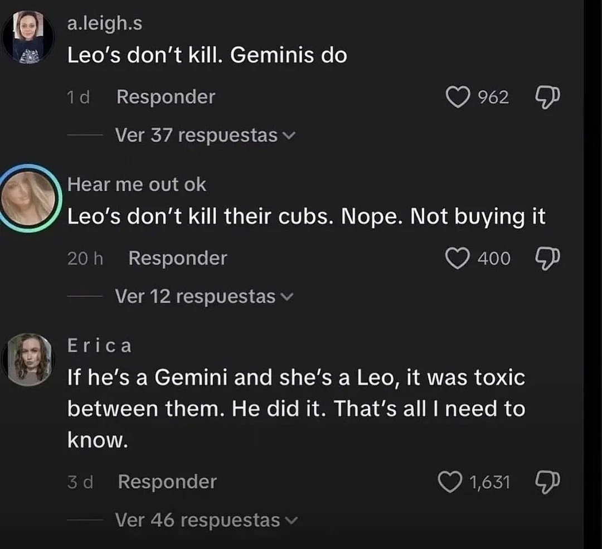Viewport: 602px width, 549px height.
Task: Open the Erica username link
Action: (99, 346)
